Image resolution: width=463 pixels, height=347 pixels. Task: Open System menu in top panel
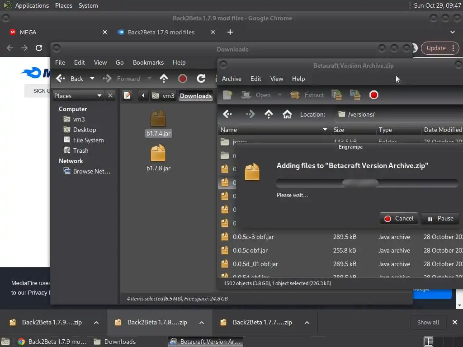88,5
